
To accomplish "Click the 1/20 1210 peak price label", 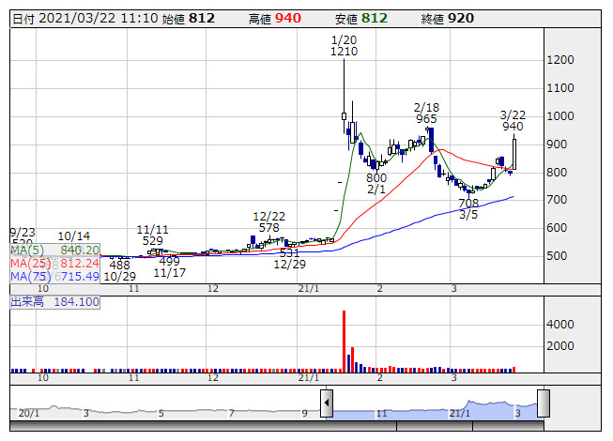I will click(x=344, y=46).
